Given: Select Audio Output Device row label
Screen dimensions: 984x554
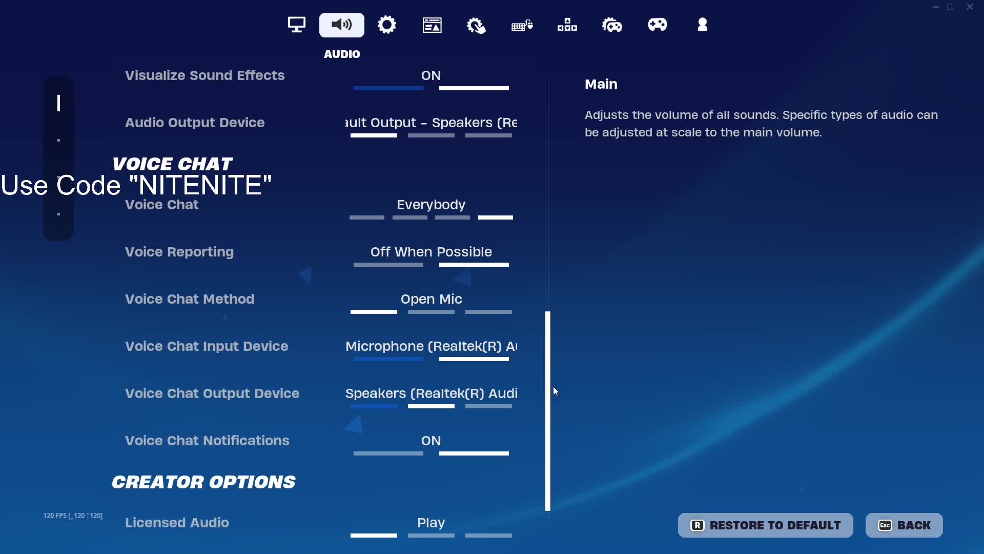Looking at the screenshot, I should [x=195, y=123].
